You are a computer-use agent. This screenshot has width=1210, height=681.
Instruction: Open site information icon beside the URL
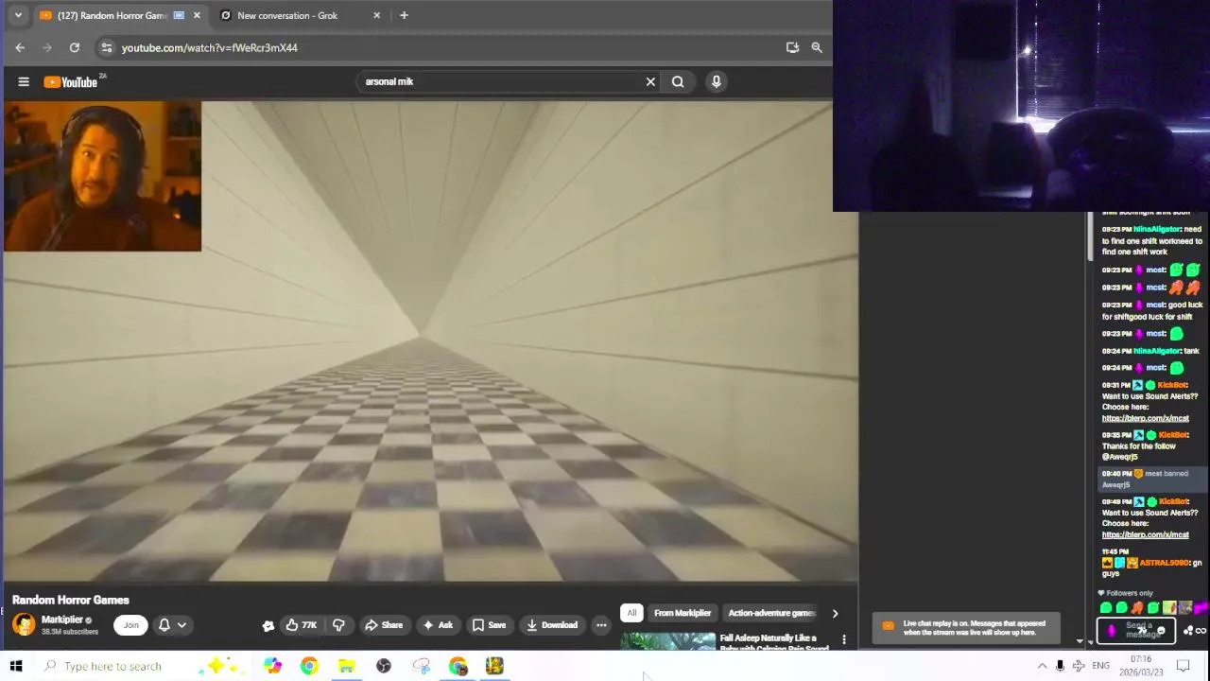(x=107, y=47)
